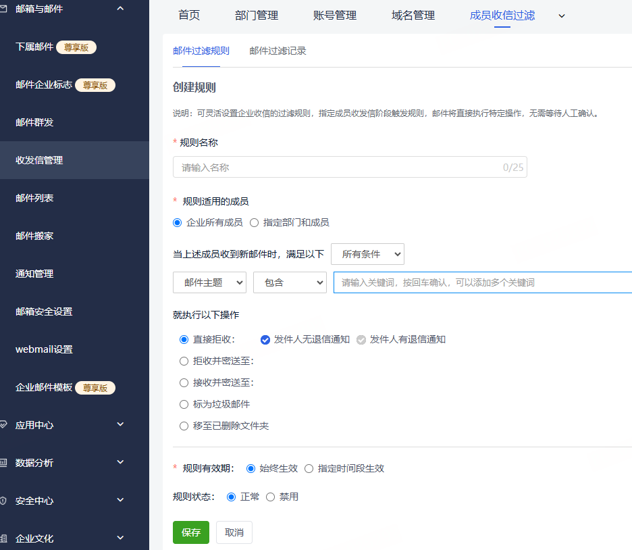
Task: Select the 移至已删除文件夹 radio
Action: [184, 426]
